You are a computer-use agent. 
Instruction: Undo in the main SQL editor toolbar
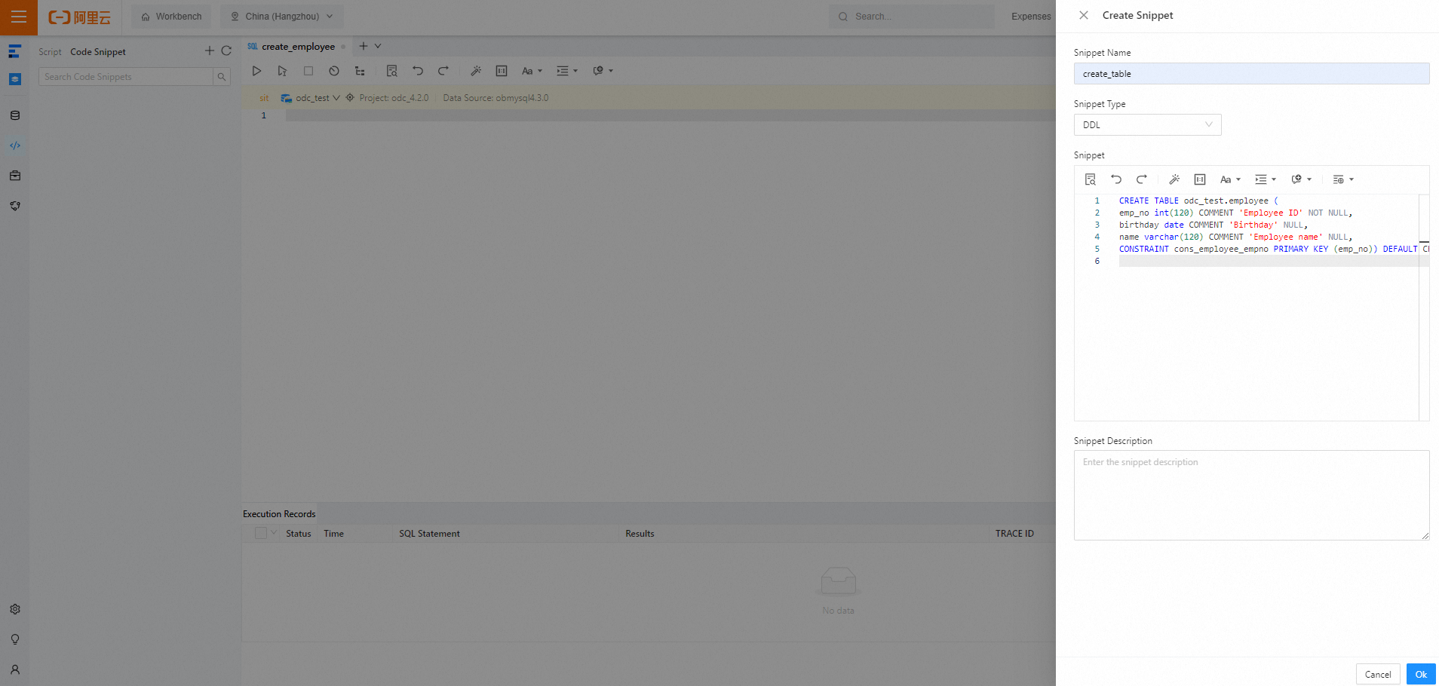pos(418,71)
